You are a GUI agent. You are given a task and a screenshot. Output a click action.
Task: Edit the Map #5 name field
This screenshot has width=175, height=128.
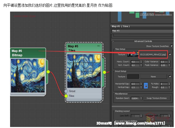(x=143, y=31)
